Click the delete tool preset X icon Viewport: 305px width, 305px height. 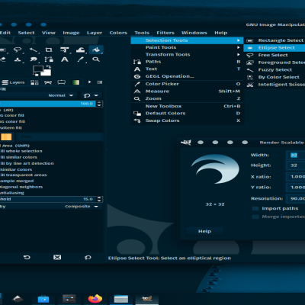point(57,258)
